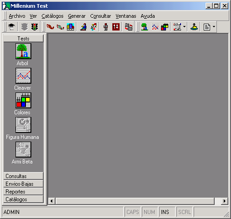This screenshot has width=231, height=219.
Task: Open the dropdown arrow beside document icon
Action: (214, 27)
